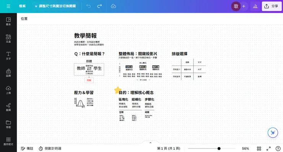Select the 結構化 text
The width and height of the screenshot is (283, 152).
pyautogui.click(x=136, y=99)
